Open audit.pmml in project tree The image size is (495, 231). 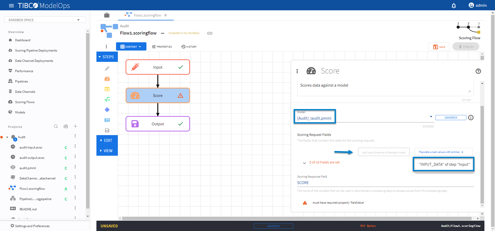[28, 168]
